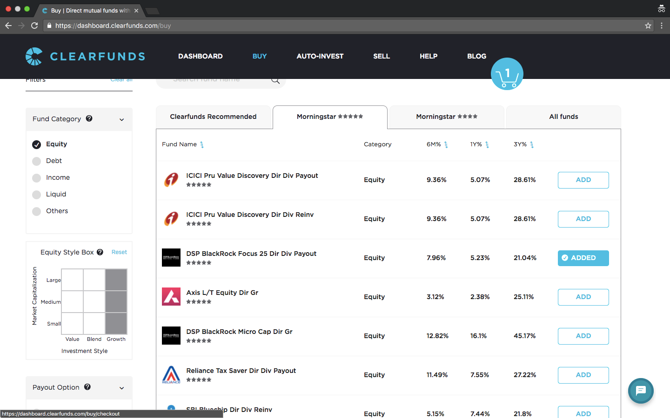Add DSP BlackRock Micro Cap Dir Gr
This screenshot has height=418, width=670.
583,336
